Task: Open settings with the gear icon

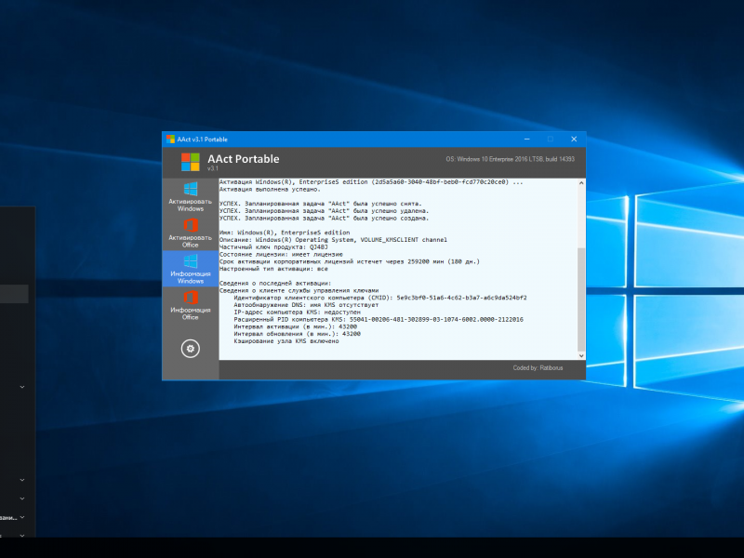Action: tap(191, 349)
